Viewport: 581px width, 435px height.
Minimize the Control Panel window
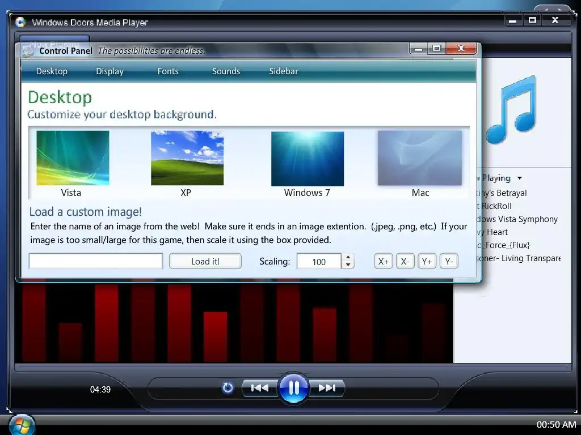pyautogui.click(x=418, y=49)
